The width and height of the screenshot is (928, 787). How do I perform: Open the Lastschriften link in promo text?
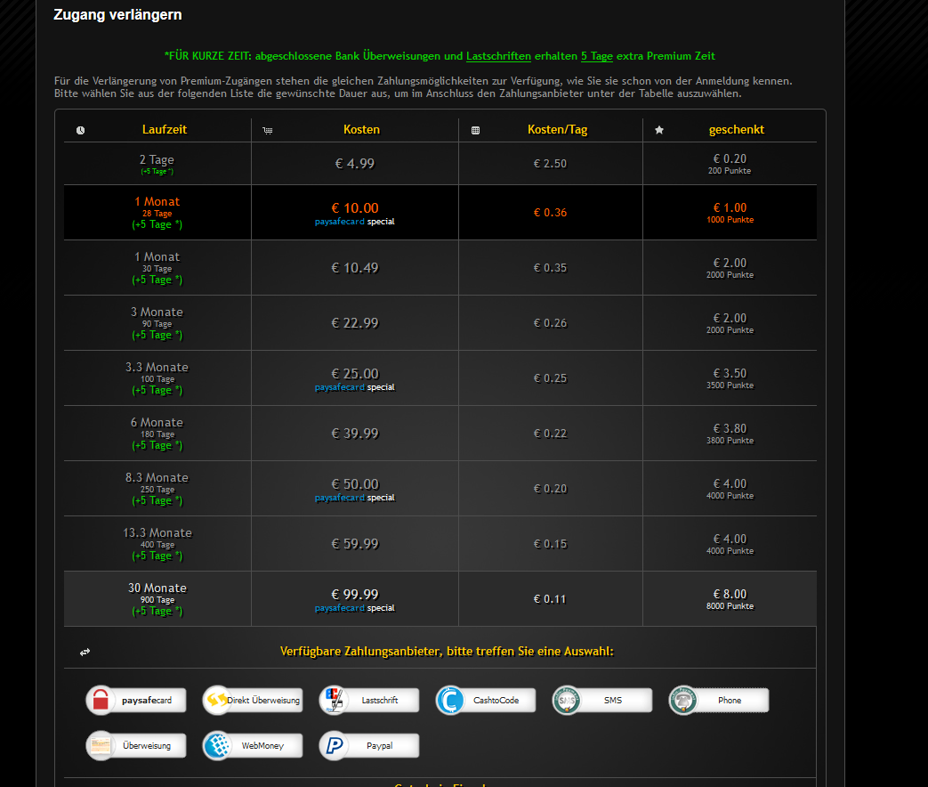498,56
